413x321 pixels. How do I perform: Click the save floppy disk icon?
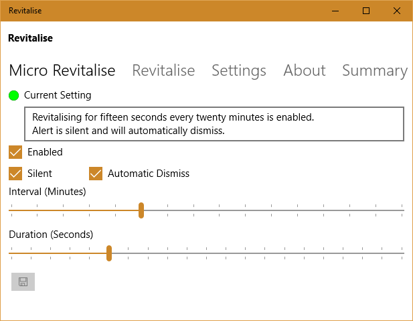[x=23, y=281]
